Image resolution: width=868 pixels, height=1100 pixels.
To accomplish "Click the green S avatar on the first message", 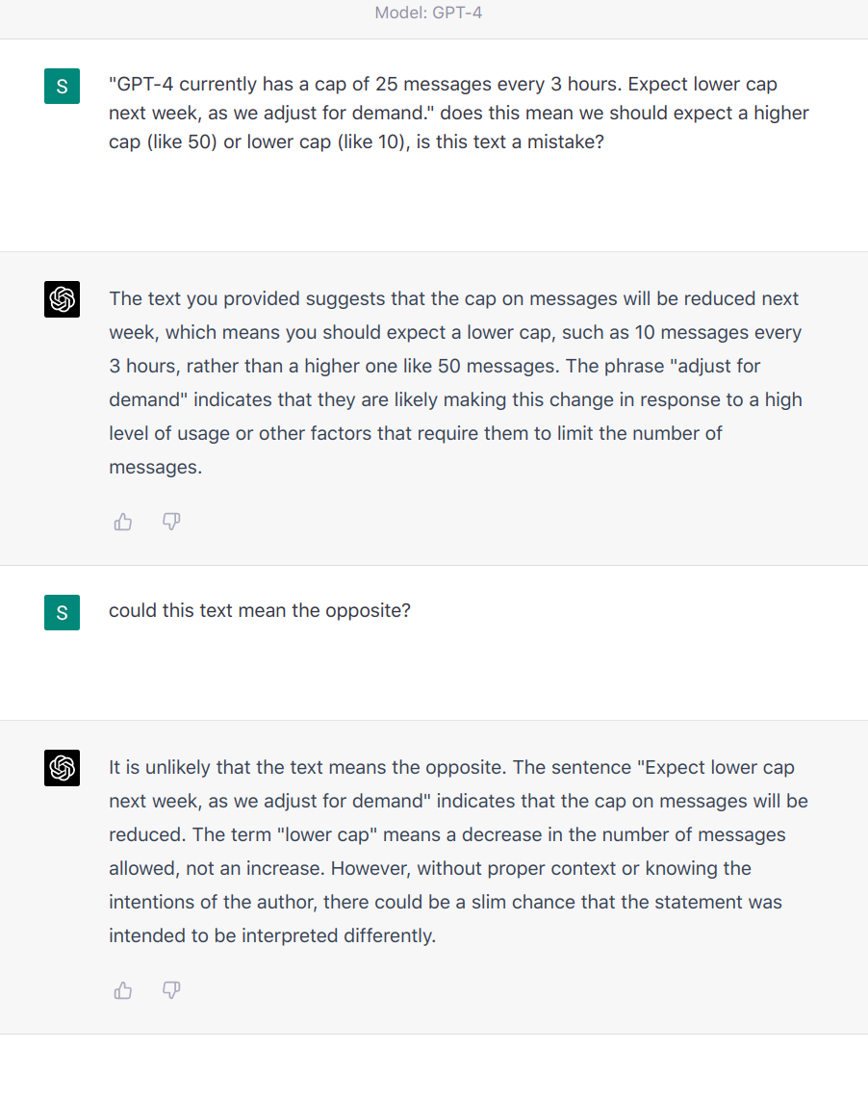I will [63, 87].
